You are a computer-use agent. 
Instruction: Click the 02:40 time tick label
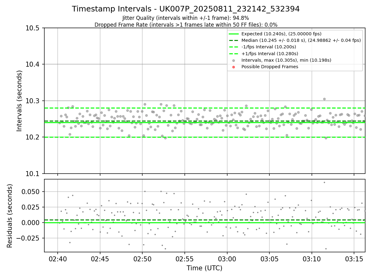click(x=58, y=259)
